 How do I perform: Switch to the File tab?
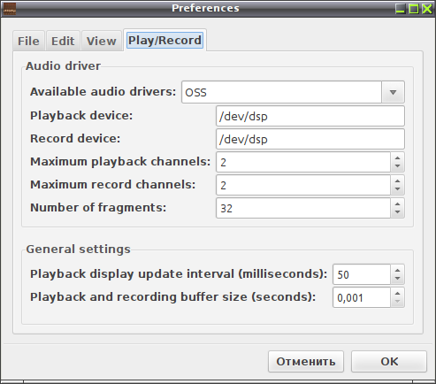coord(28,41)
